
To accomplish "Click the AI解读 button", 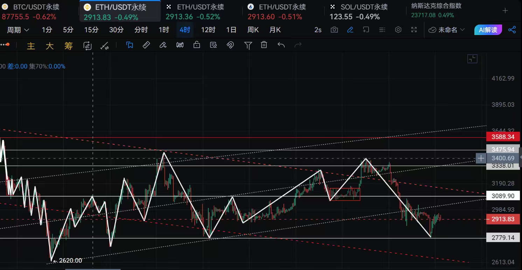I will click(488, 30).
